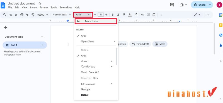Click the search menus magnifier icon
Viewport: 223px width, 103px height.
(5, 15)
